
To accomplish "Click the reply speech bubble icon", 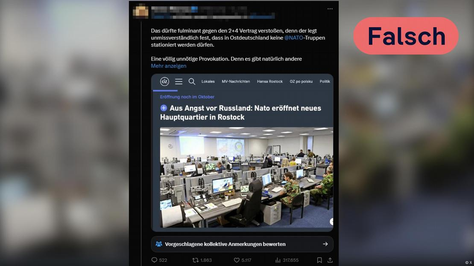I will [154, 260].
